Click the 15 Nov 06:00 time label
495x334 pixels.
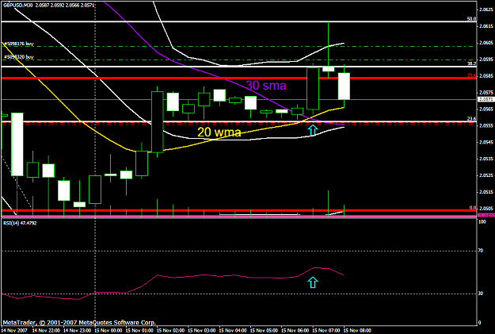coord(295,331)
